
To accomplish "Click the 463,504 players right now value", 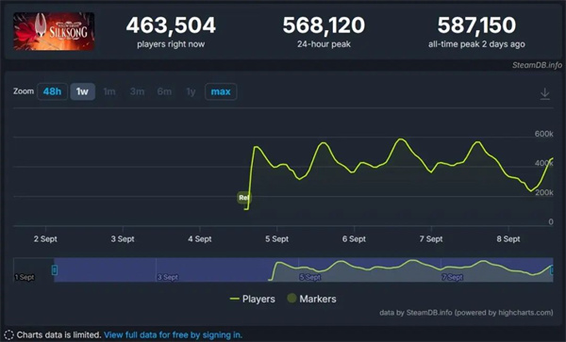I will coord(171,25).
